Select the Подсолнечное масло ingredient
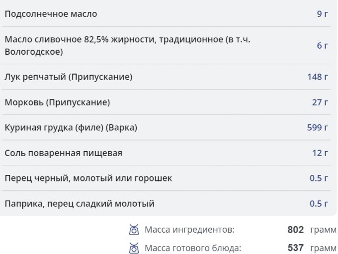This screenshot has height=254, width=338. [x=51, y=14]
